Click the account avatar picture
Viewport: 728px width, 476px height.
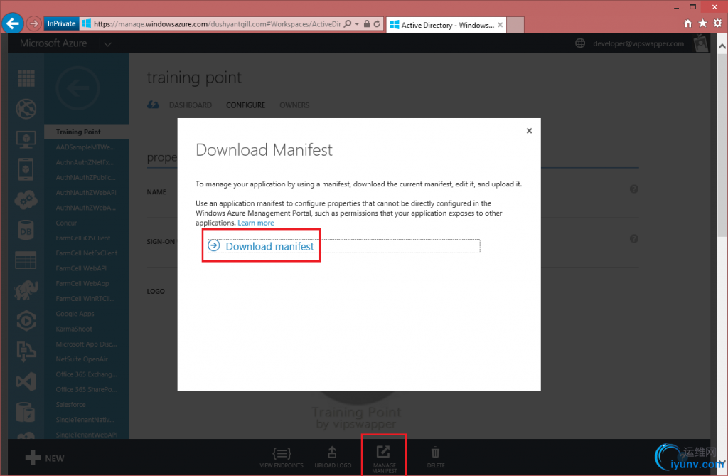coord(700,43)
